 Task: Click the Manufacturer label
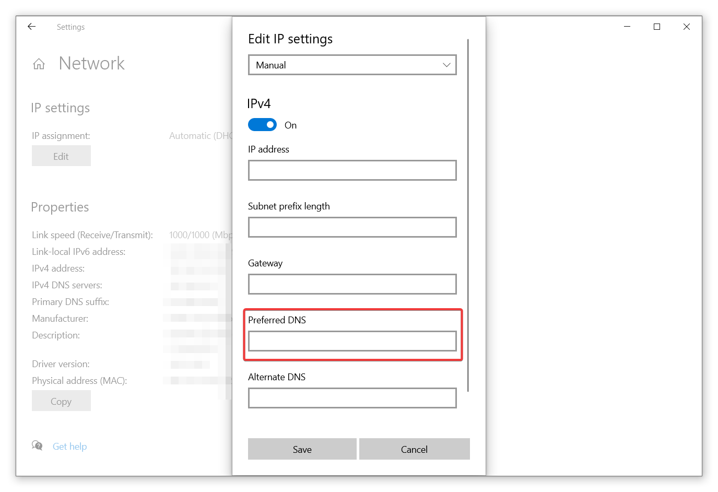60,319
